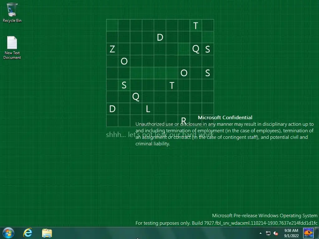Click the muted volume speaker icon
319x239 pixels.
click(x=276, y=233)
